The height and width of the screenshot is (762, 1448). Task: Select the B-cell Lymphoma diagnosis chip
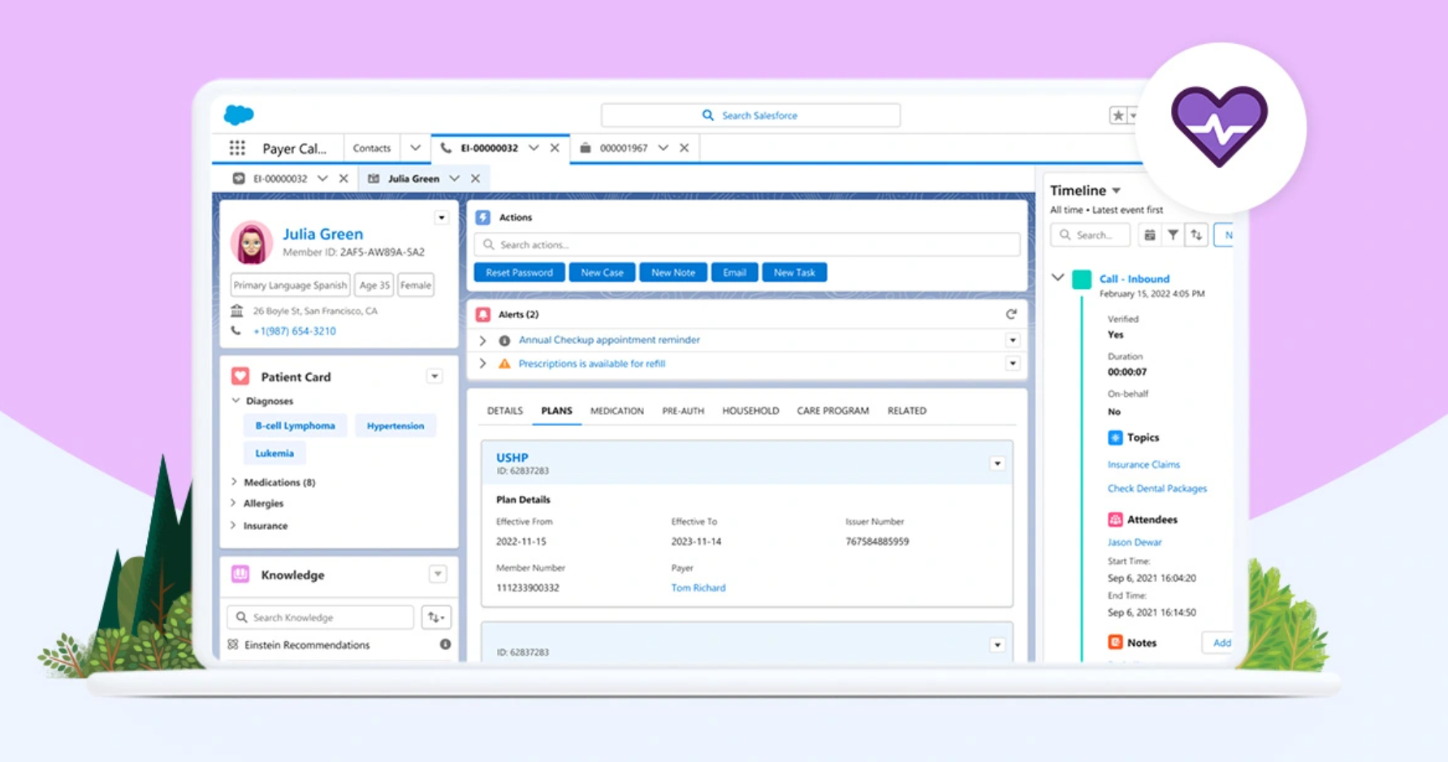coord(295,425)
